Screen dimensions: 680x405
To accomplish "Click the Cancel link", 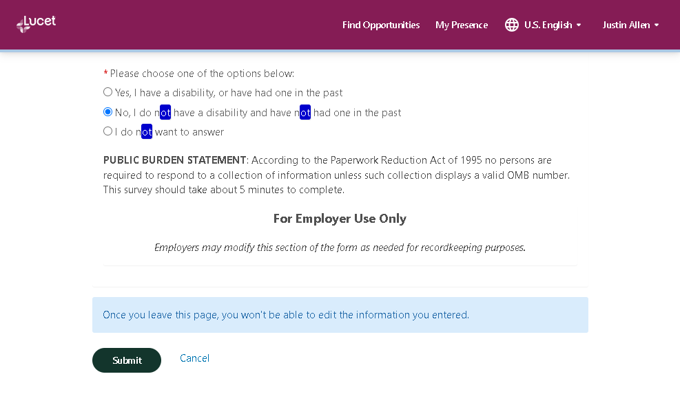I will [x=194, y=358].
